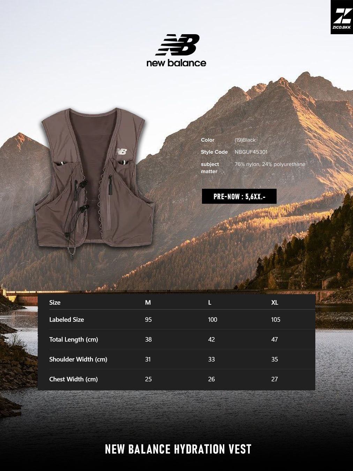
Task: Click shoulder width value '31'
Action: 148,359
